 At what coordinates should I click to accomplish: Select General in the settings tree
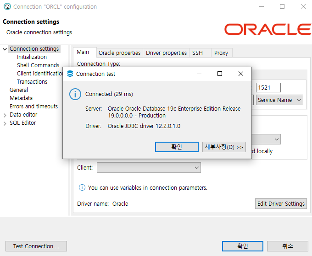point(19,90)
